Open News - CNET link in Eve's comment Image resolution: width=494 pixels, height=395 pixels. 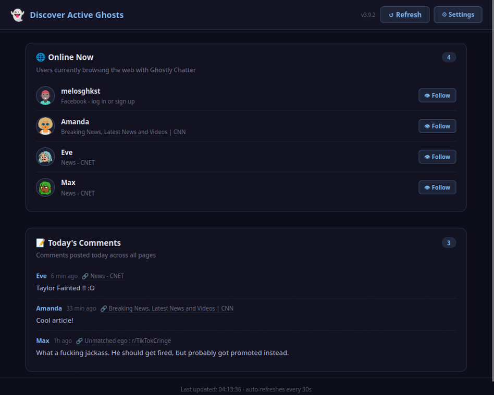click(x=103, y=276)
